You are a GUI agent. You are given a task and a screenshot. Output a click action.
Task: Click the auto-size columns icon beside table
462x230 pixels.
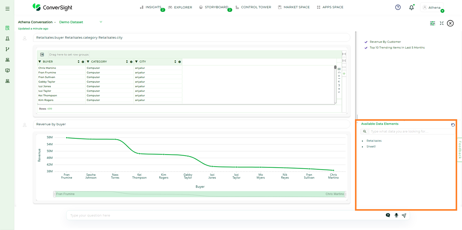(x=344, y=61)
